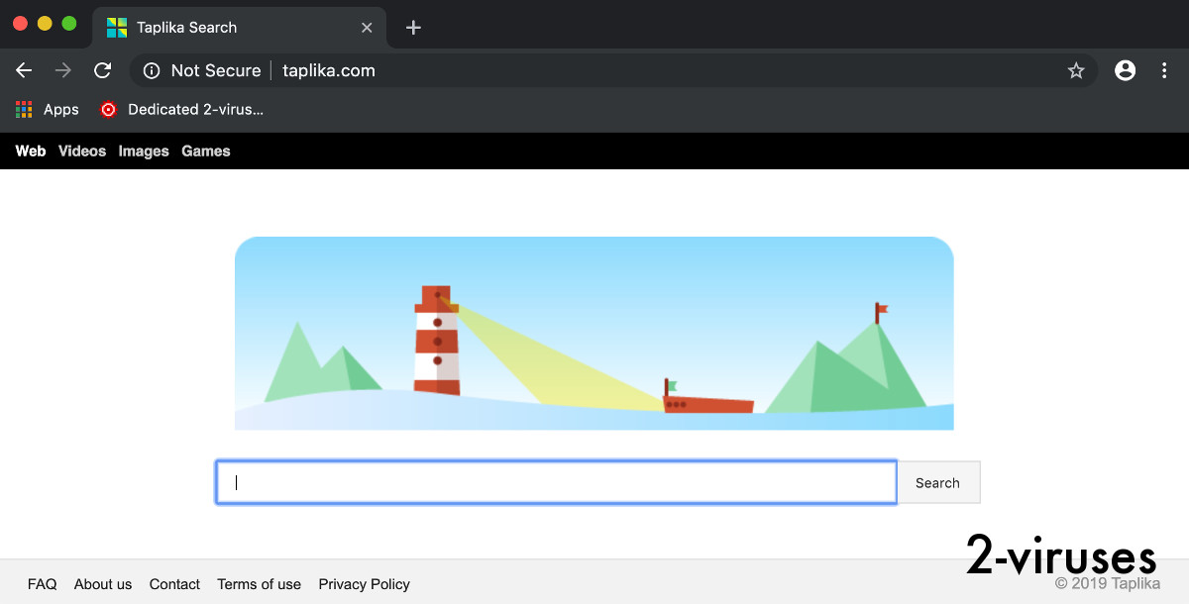
Task: Switch to the Videos search category
Action: [x=82, y=151]
